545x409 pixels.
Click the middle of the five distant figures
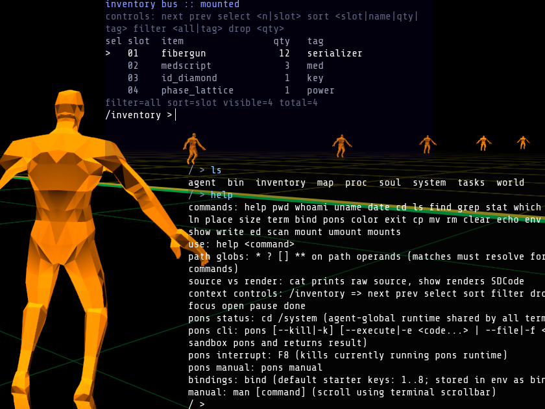pos(427,143)
